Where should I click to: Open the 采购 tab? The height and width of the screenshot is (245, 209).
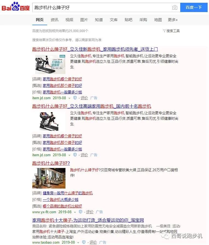143,20
